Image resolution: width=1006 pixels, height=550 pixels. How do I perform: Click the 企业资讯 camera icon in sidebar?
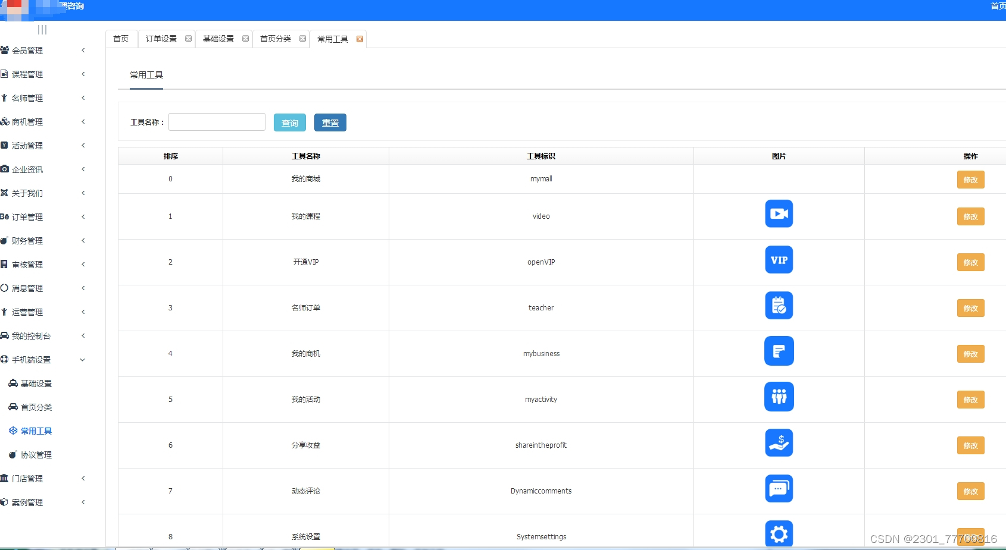click(x=4, y=169)
